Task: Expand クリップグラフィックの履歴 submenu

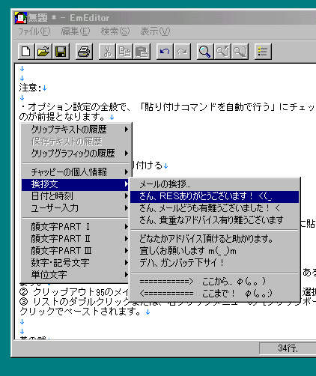Action: click(x=76, y=153)
